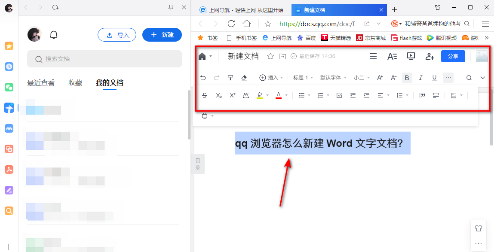Open the 标题 1 heading style dropdown
The height and width of the screenshot is (252, 494).
coord(301,77)
